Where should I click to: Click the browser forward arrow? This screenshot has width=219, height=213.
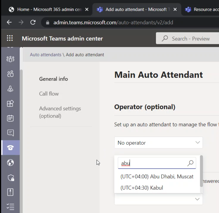pos(21,22)
